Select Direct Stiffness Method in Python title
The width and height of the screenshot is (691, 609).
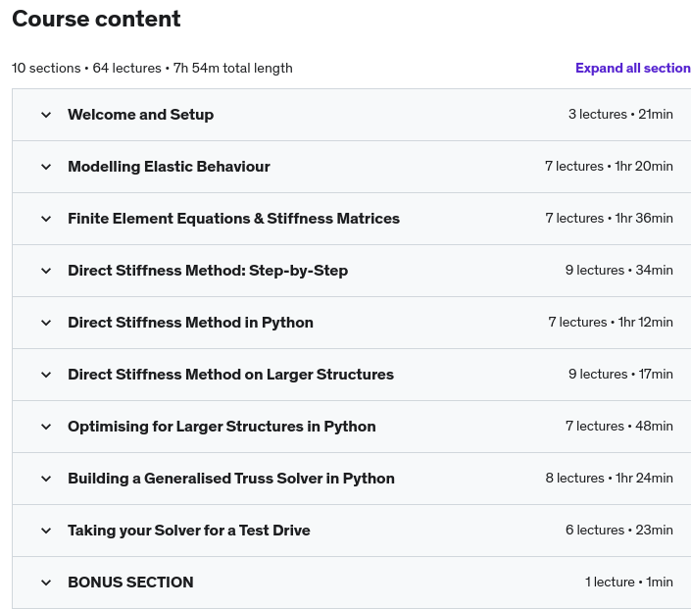190,323
